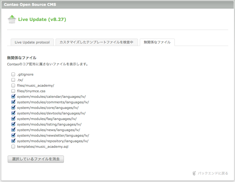The image size is (235, 182).
Task: Click the templates/music_academy.sql label
Action: point(43,147)
